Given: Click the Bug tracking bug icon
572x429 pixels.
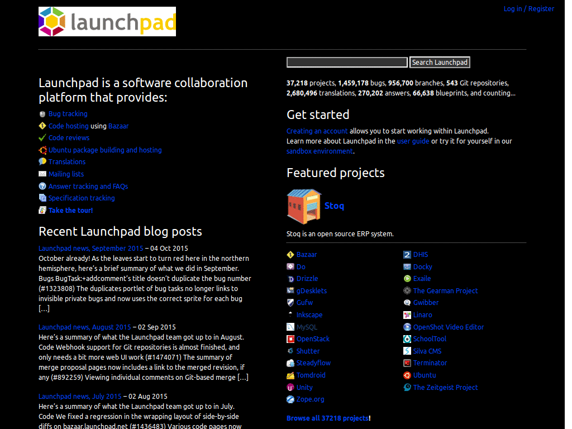Looking at the screenshot, I should click(42, 114).
